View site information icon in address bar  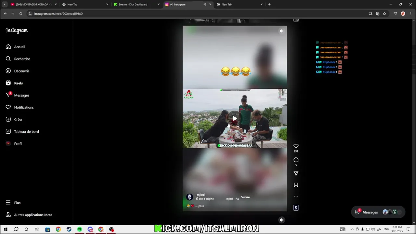click(30, 14)
